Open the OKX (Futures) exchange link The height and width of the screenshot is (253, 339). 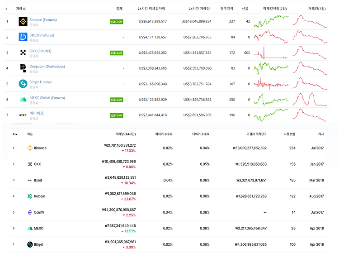click(x=40, y=51)
